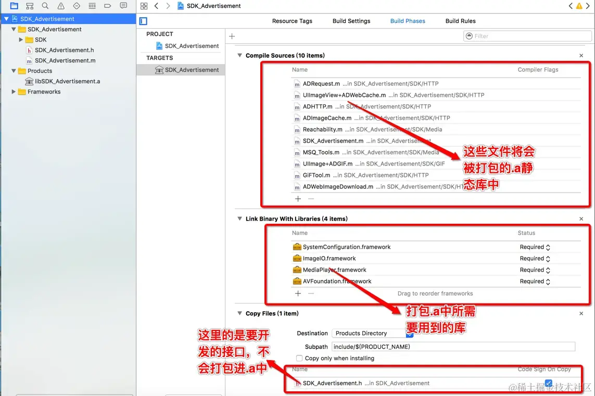
Task: Open the related items grid icon
Action: tap(144, 6)
